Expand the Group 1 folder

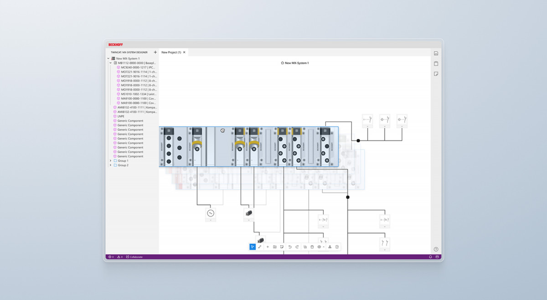pos(110,161)
